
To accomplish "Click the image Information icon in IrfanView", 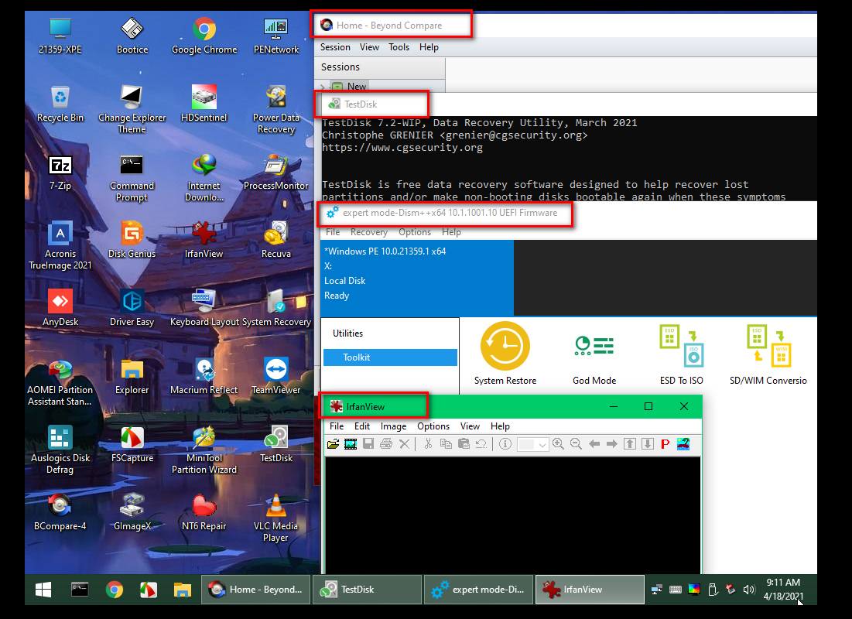I will click(x=505, y=444).
